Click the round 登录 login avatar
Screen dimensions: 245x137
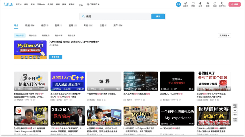point(178,4)
